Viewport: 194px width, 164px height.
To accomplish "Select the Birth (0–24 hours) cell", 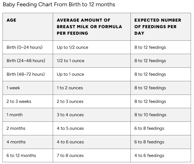I will [25, 47].
